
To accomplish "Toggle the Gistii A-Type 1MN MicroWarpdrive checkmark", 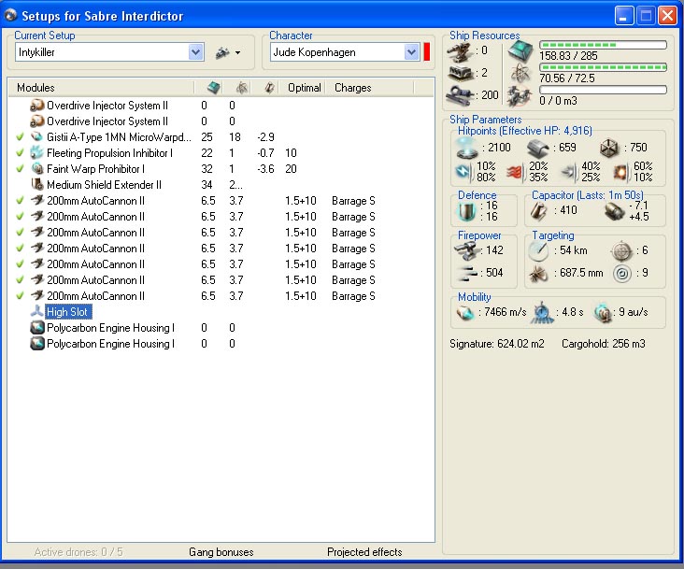I will [x=20, y=137].
